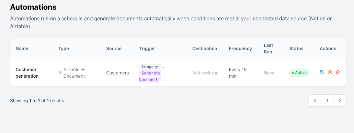Click the Frequency column header
This screenshot has height=133, width=354.
click(x=240, y=49)
